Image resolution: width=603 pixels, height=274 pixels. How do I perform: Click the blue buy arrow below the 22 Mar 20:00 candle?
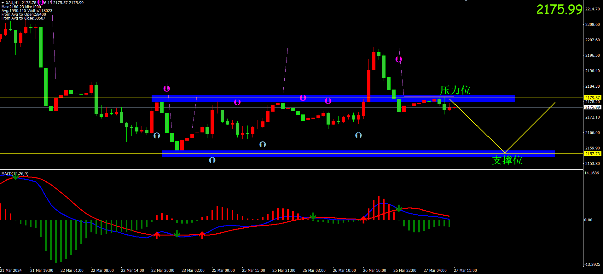coord(157,136)
